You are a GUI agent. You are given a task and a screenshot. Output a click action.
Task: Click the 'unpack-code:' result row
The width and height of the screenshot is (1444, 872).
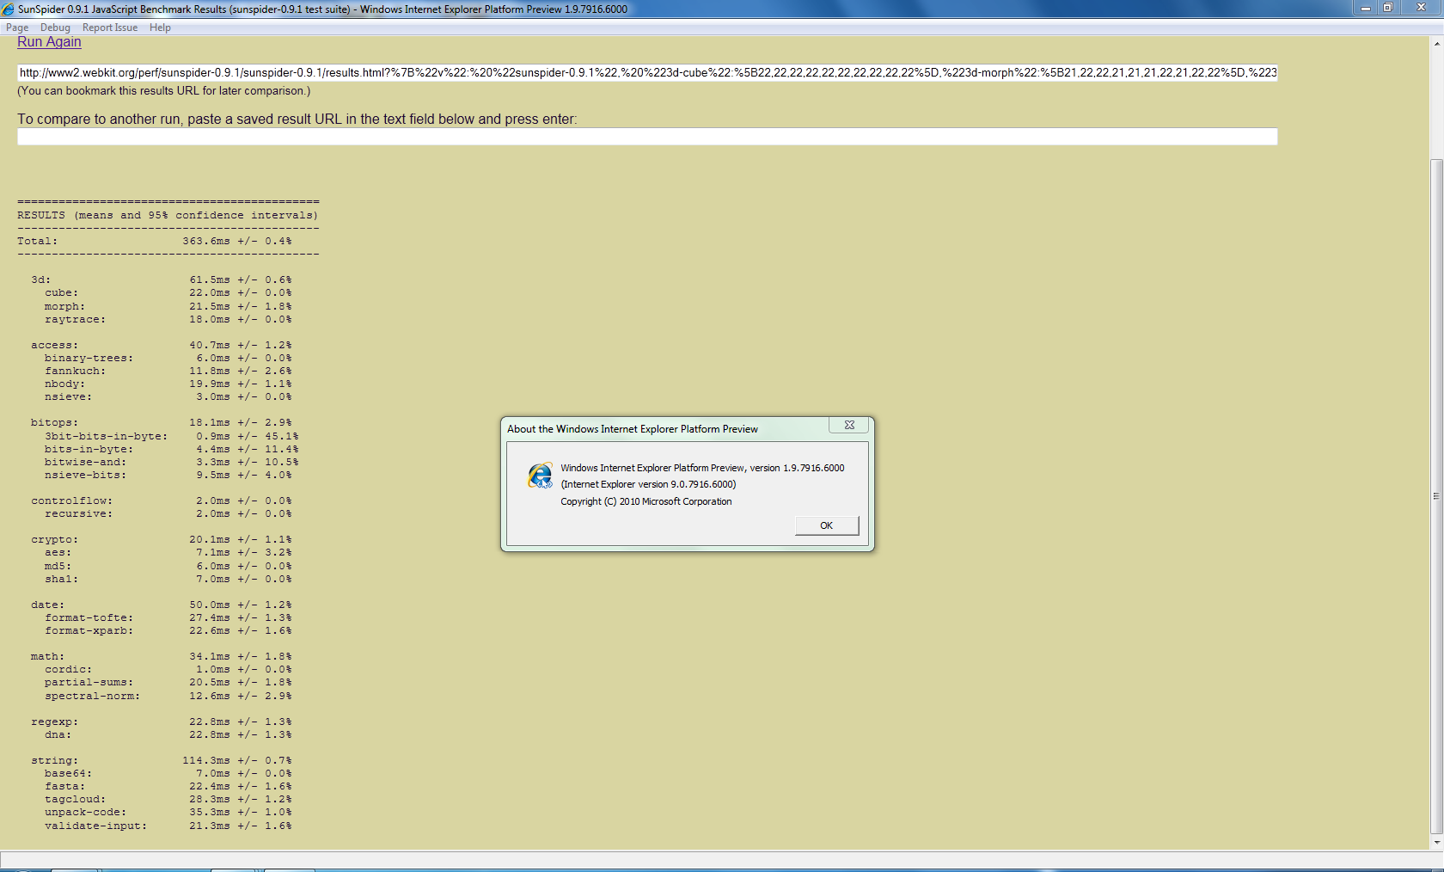coord(168,813)
